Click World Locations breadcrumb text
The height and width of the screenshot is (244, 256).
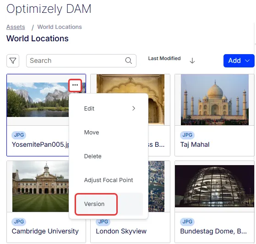click(x=60, y=27)
